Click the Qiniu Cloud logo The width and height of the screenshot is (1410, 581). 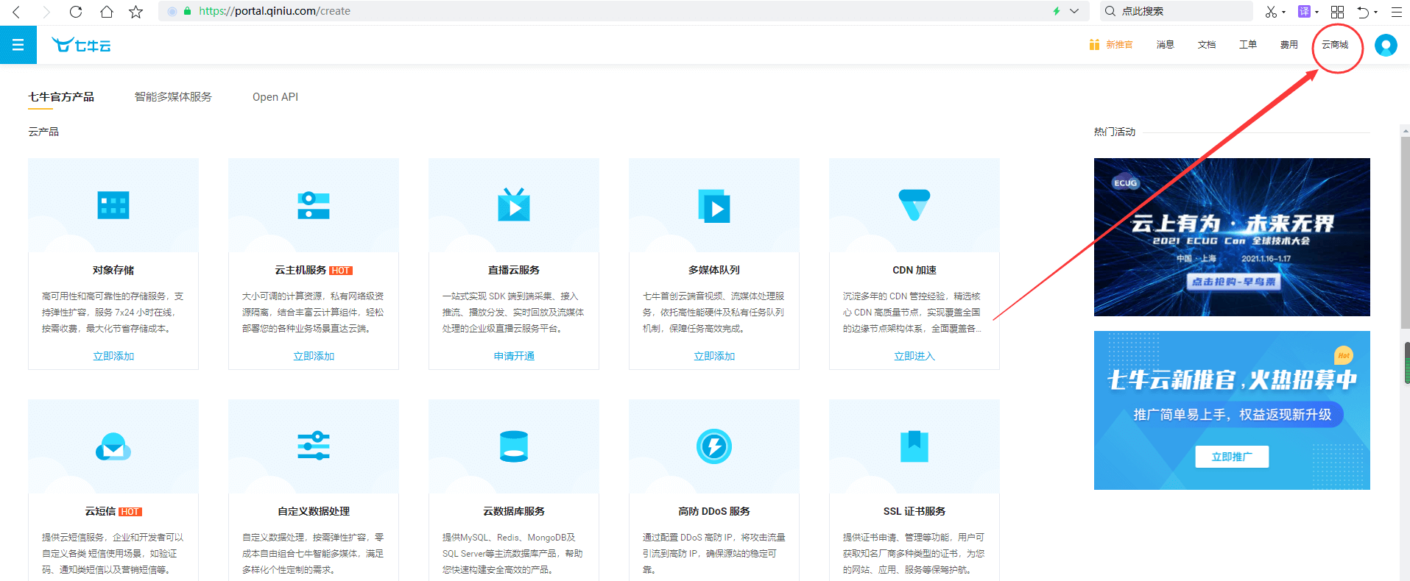[81, 45]
